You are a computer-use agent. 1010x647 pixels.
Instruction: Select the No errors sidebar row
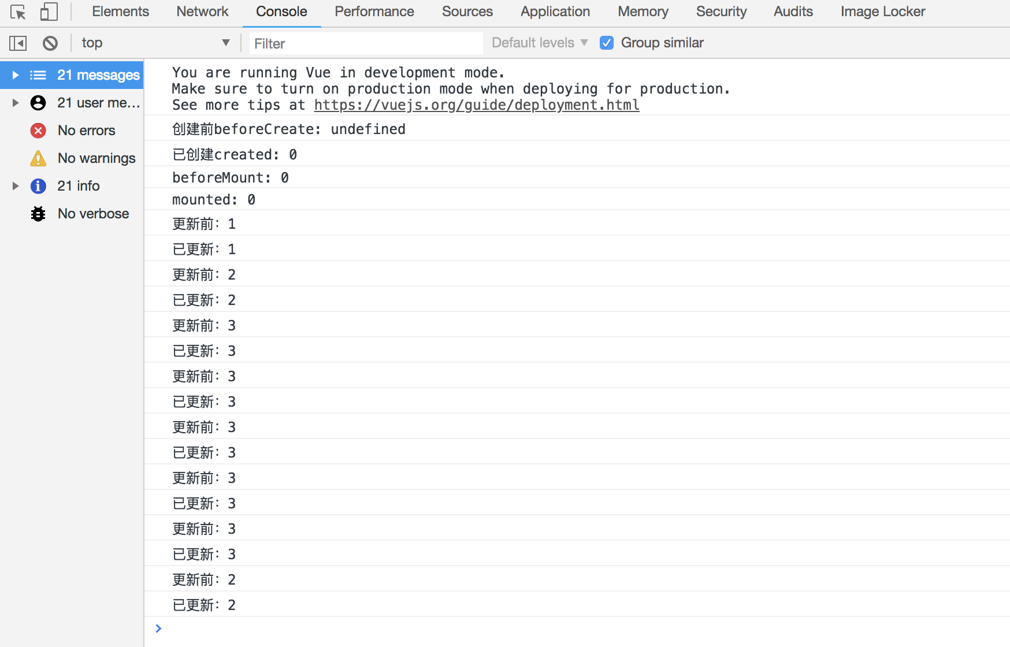72,131
